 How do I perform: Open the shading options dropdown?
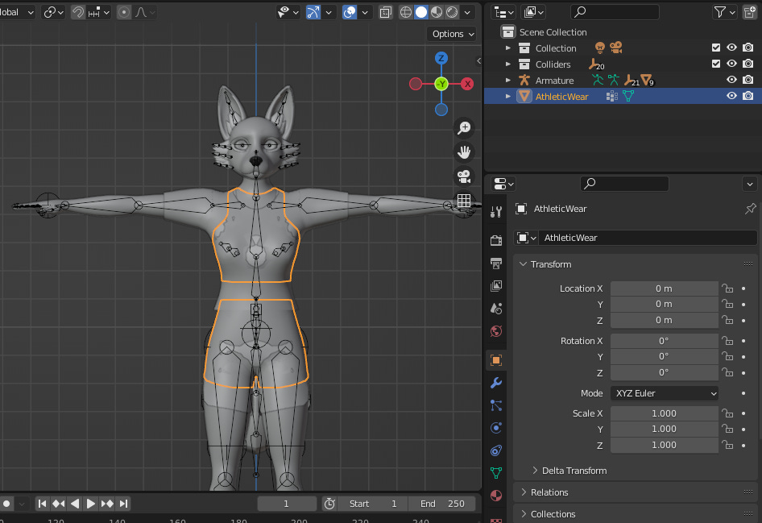(467, 12)
